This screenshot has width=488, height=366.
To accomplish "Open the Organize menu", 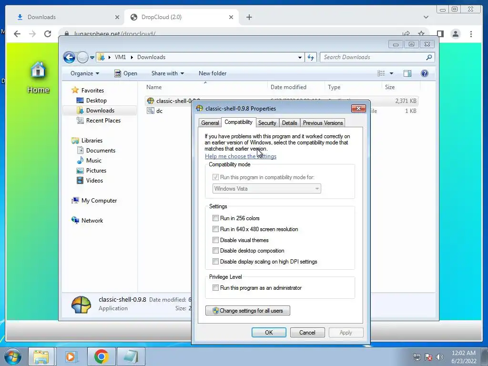I will coord(85,73).
